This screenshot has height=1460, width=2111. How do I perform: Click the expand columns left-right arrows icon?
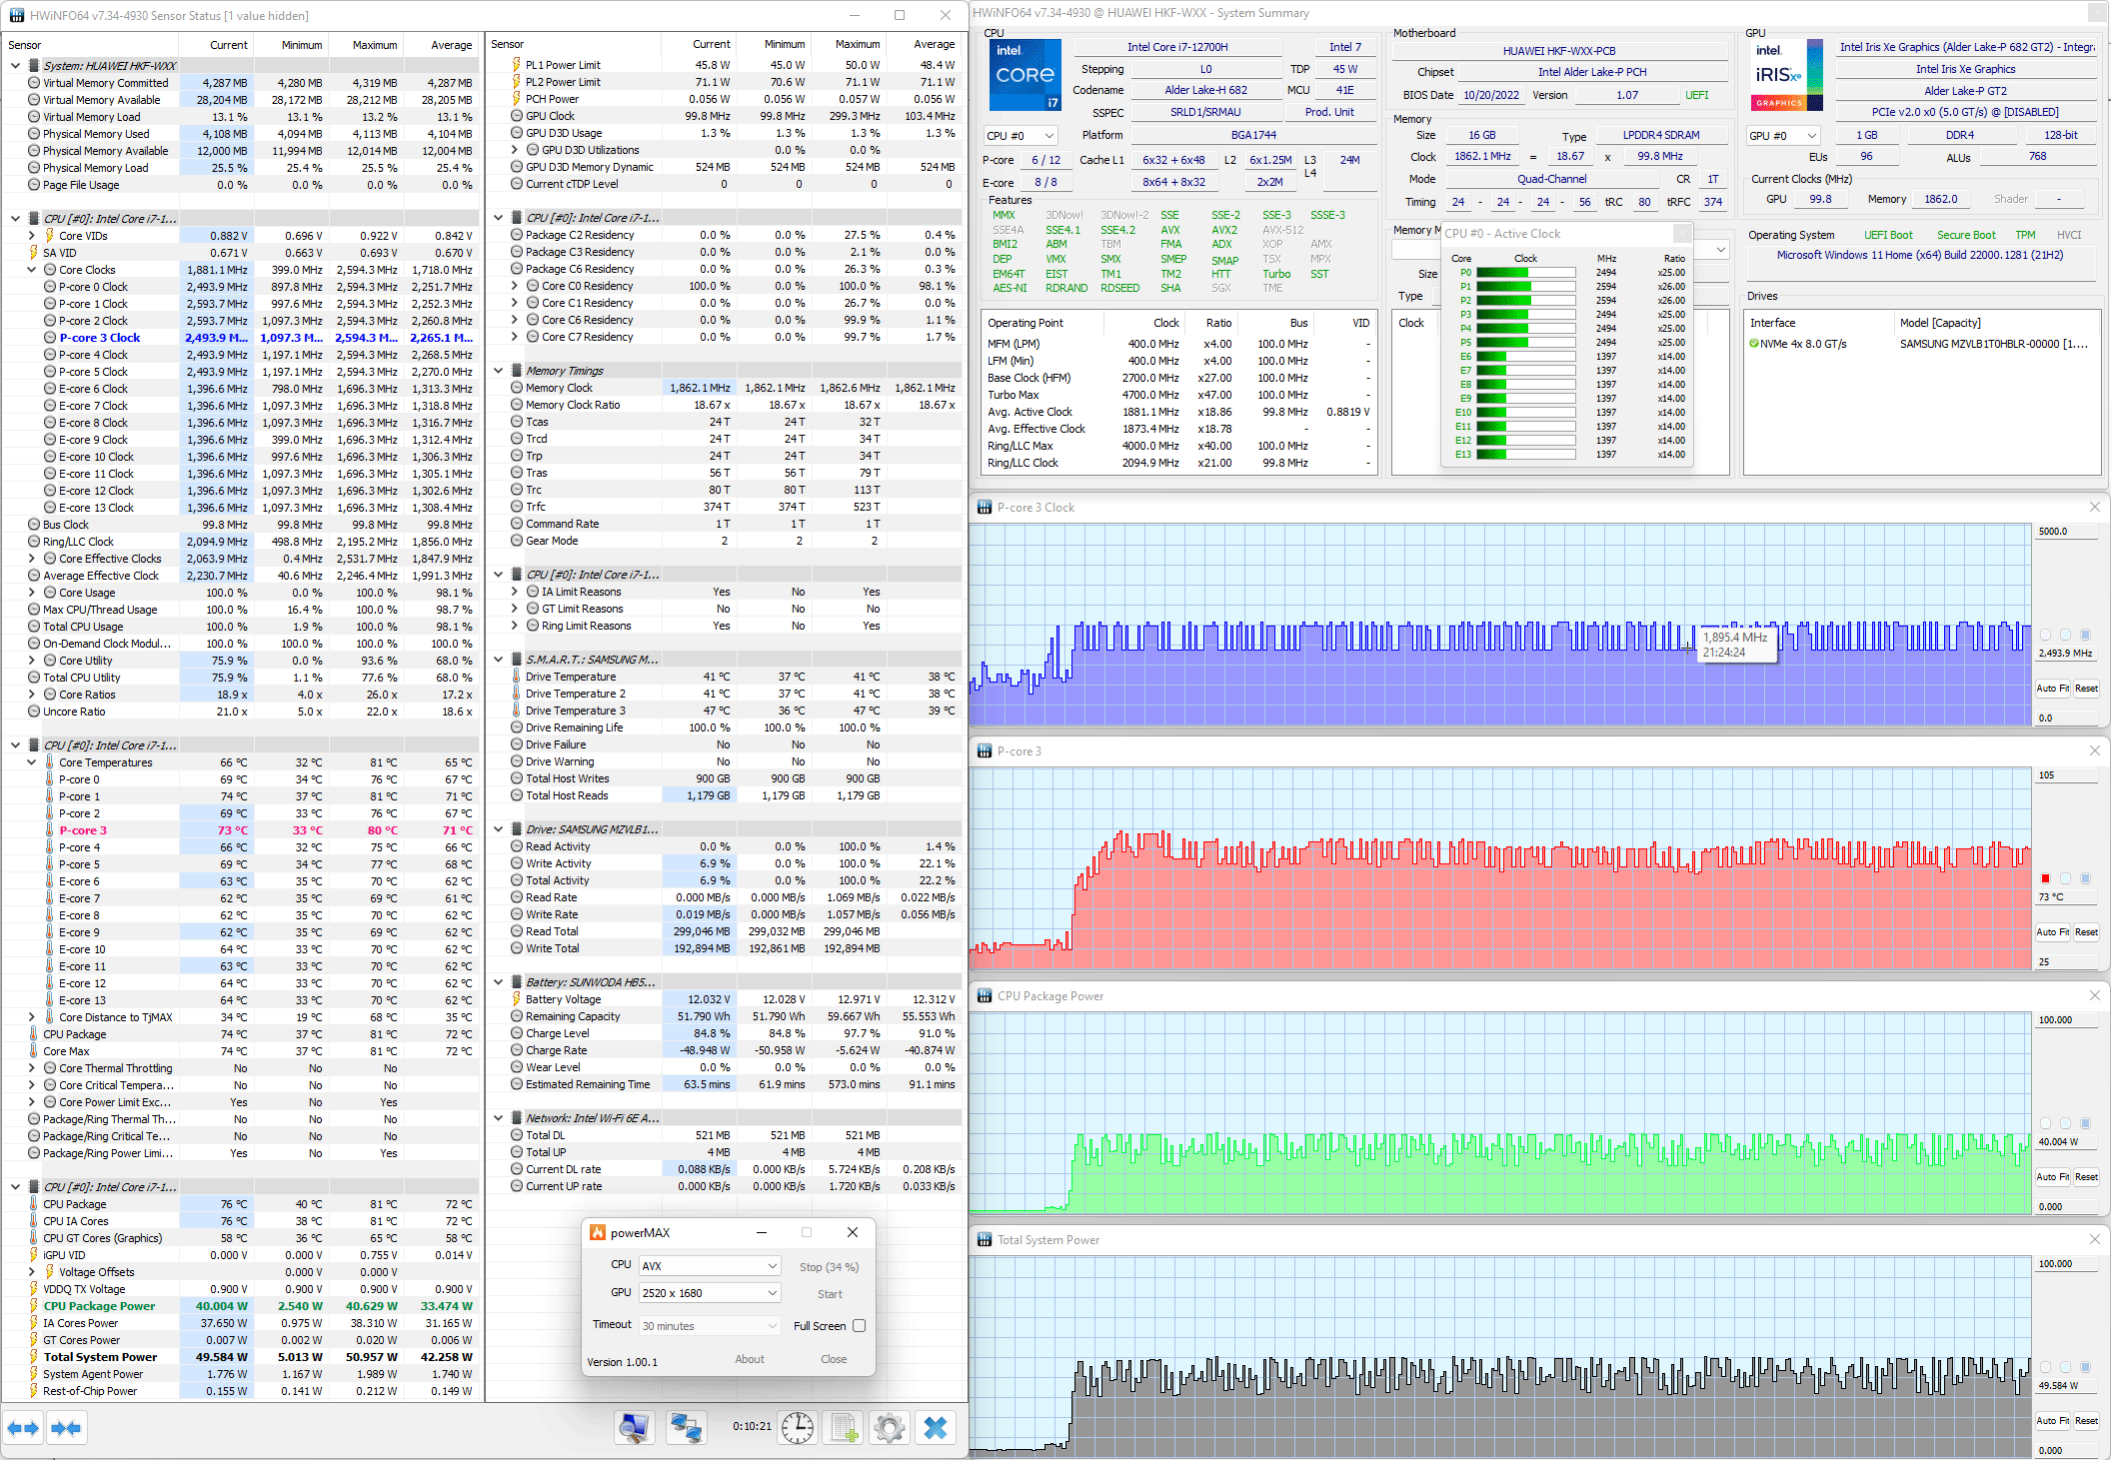click(x=23, y=1428)
